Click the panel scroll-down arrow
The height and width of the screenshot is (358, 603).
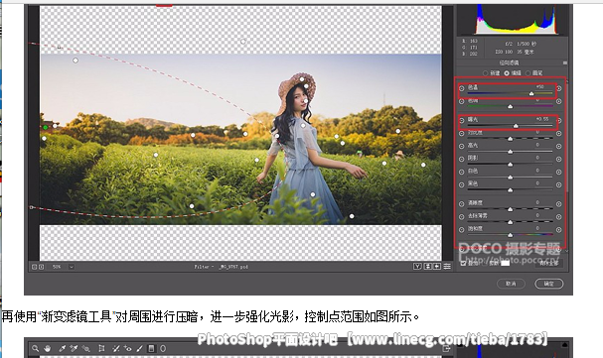(x=566, y=251)
